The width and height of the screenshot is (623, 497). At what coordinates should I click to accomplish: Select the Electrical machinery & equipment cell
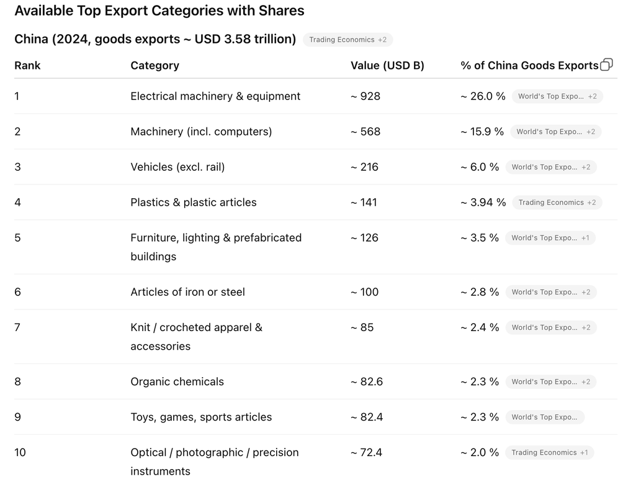pyautogui.click(x=215, y=96)
